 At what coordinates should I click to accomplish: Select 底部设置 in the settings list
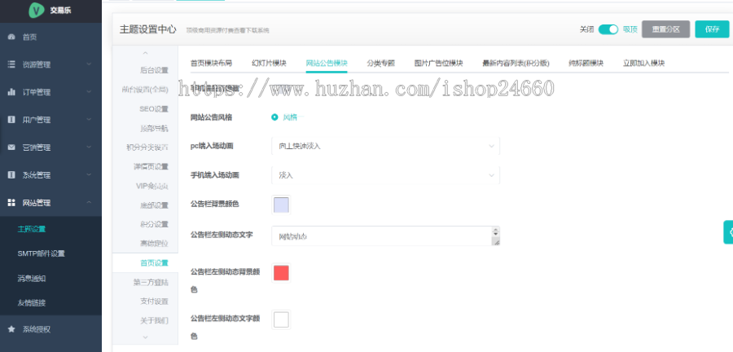(x=154, y=205)
